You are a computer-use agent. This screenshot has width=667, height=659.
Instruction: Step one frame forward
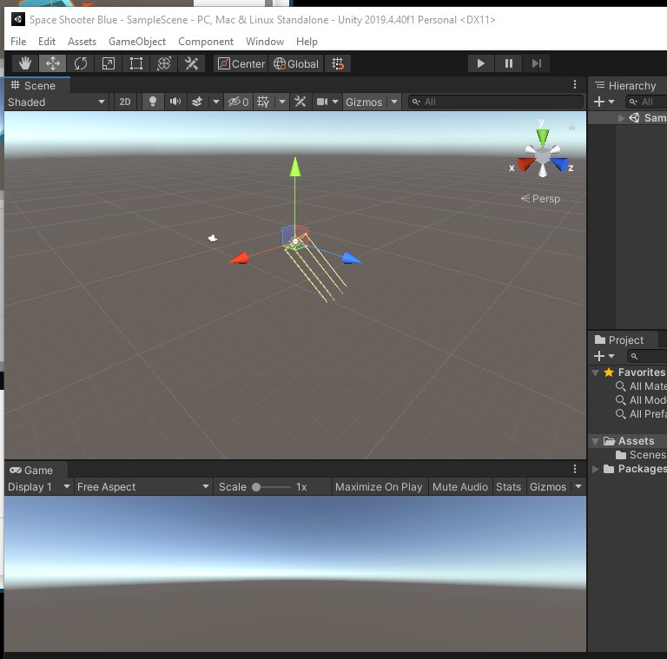537,63
